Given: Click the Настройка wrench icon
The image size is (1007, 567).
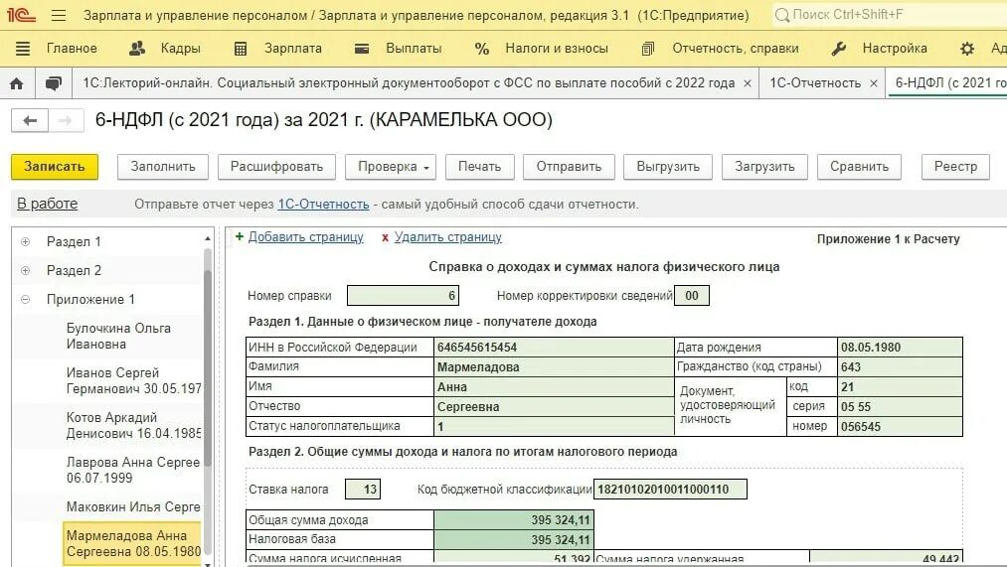Looking at the screenshot, I should click(838, 49).
